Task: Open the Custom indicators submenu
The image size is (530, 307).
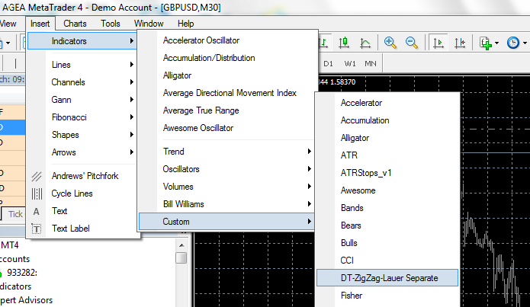Action: coord(226,222)
